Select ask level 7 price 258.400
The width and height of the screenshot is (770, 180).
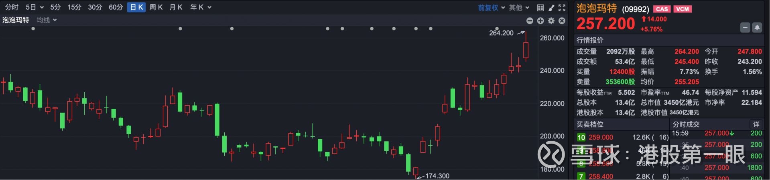point(601,176)
